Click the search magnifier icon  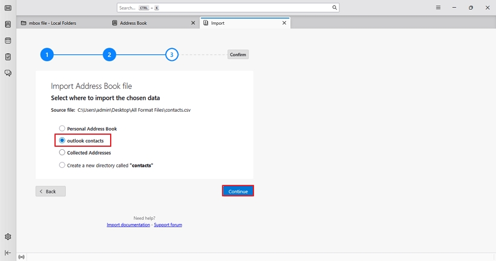coord(334,8)
